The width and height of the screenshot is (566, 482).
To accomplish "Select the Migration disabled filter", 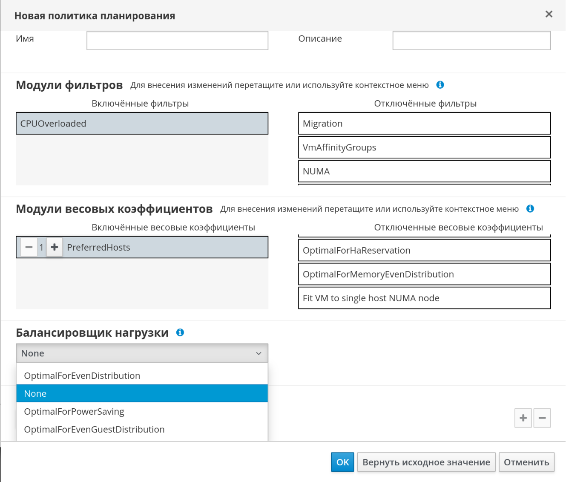I will (x=424, y=124).
